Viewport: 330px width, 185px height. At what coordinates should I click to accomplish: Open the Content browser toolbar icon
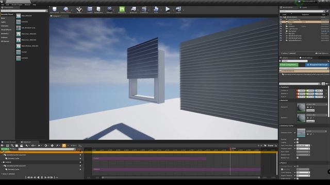point(90,10)
